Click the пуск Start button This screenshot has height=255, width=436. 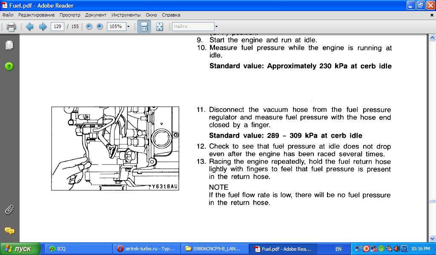[20, 249]
